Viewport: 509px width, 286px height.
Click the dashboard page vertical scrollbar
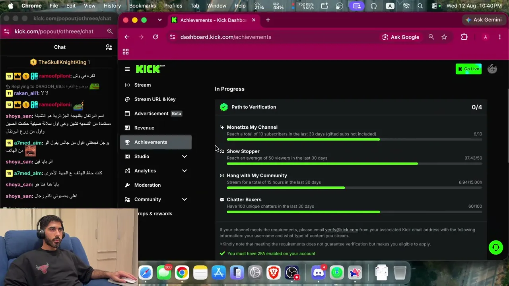(x=507, y=126)
